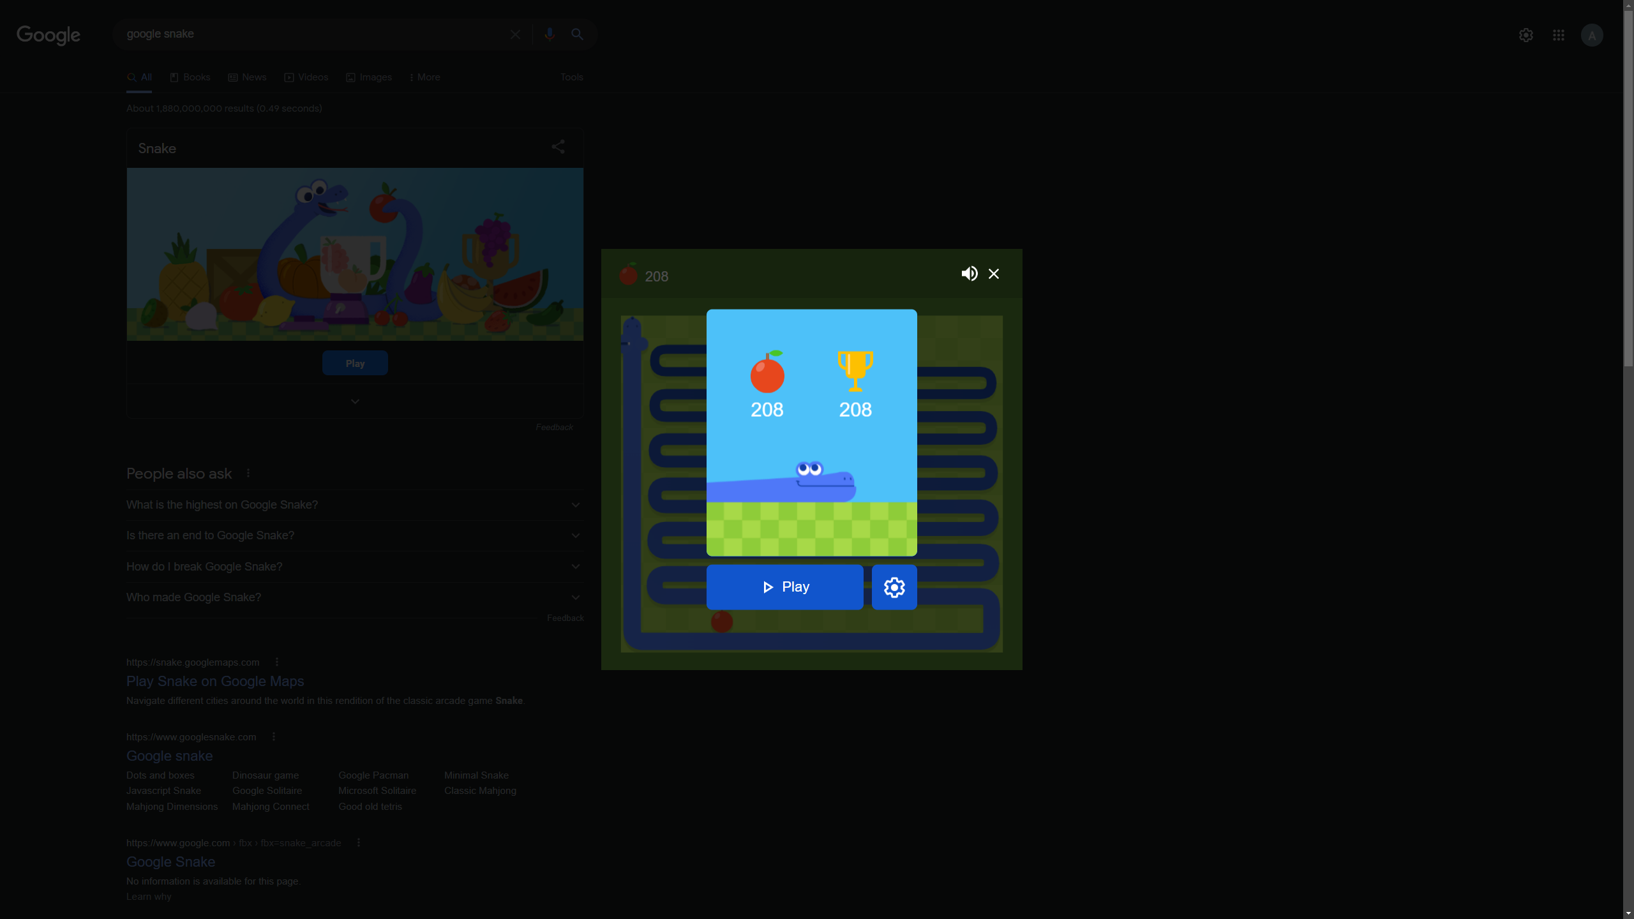
Task: Expand What is the highest on Google Snake
Action: [x=355, y=505]
